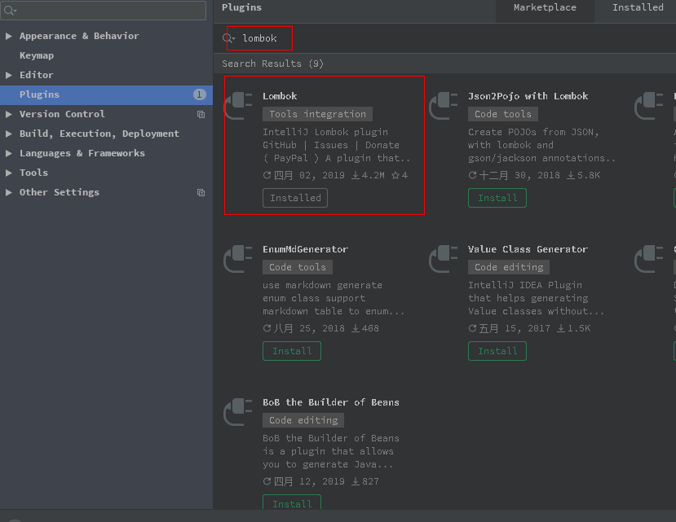Screen dimensions: 676x522
Task: Click the EnumMdGenerator plugin icon
Action: [238, 259]
